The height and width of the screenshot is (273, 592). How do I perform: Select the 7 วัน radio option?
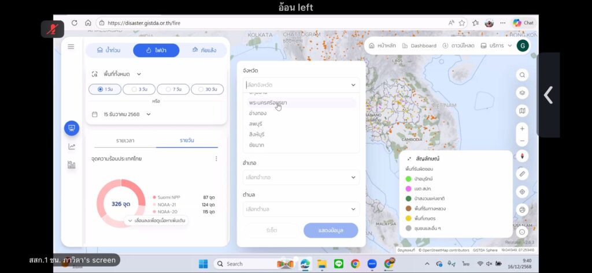(x=173, y=89)
